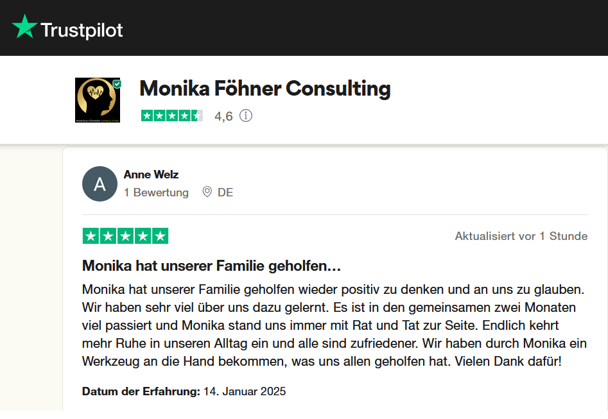
Task: Click the company's 4,6 star rating stars
Action: (171, 116)
